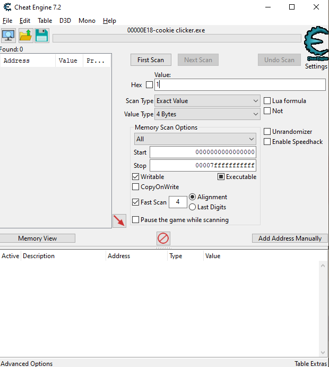Viewport: 329px width, 367px height.
Task: Open the Table menu
Action: coord(45,21)
